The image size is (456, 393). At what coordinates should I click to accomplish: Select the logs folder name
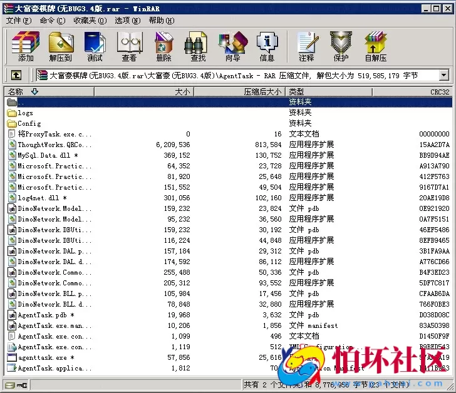(x=25, y=113)
